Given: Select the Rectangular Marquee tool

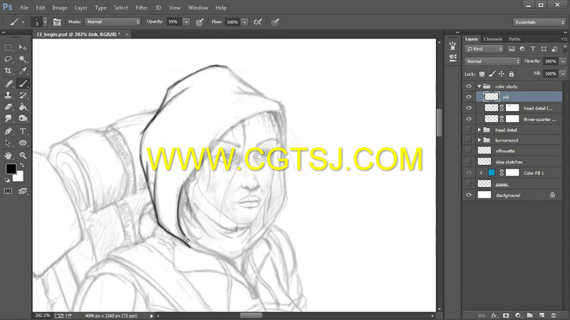Looking at the screenshot, I should coord(8,48).
